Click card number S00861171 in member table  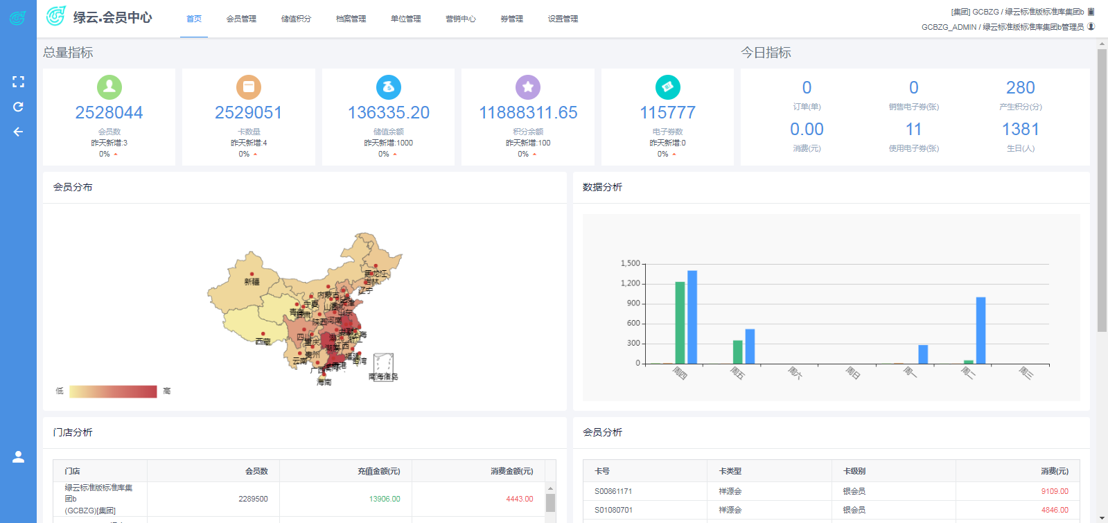[x=613, y=491]
